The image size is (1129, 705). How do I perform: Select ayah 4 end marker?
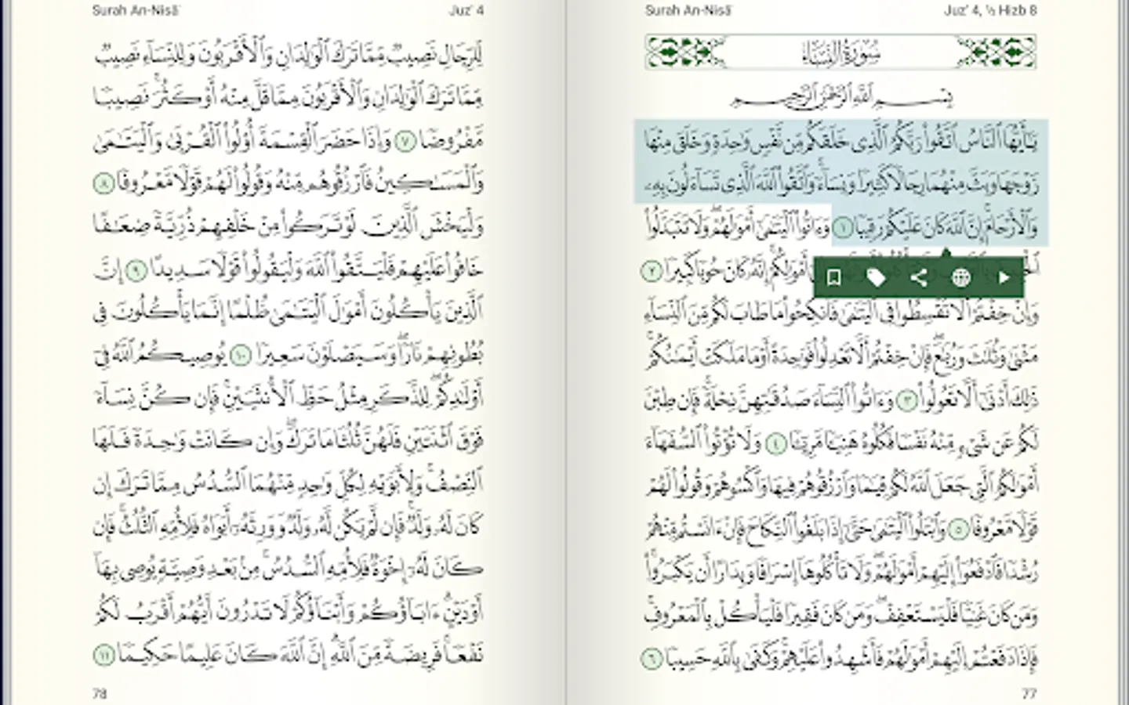pos(775,443)
